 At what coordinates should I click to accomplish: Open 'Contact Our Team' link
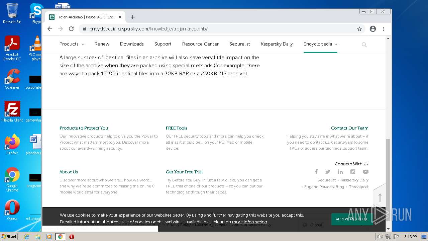tap(350, 128)
